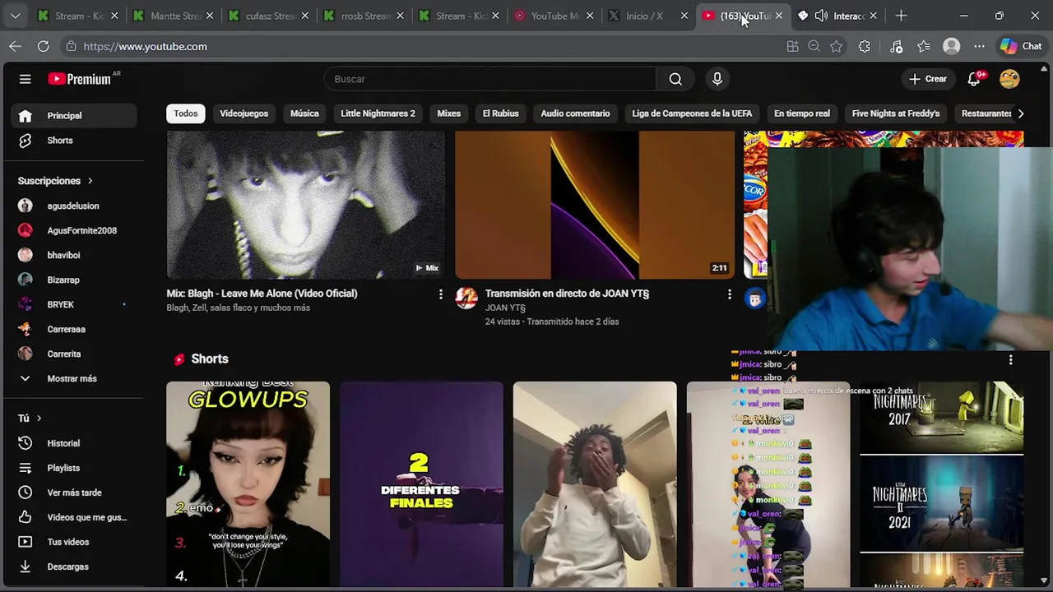View the site information lock icon

point(71,46)
